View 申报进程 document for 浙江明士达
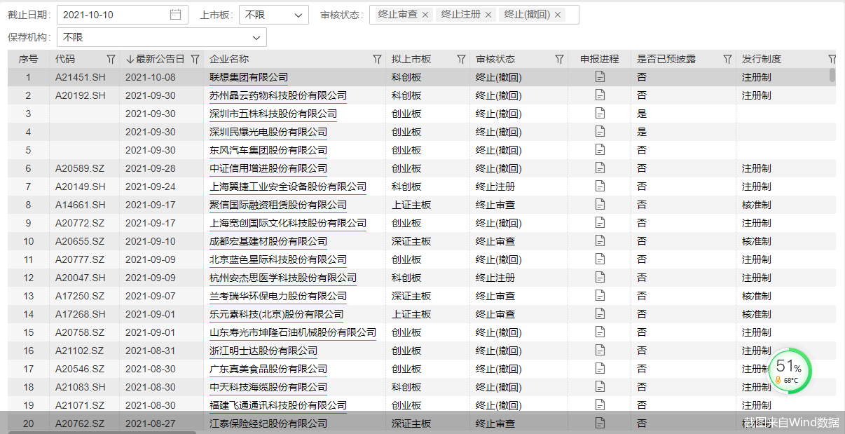The height and width of the screenshot is (434, 845). pos(600,351)
